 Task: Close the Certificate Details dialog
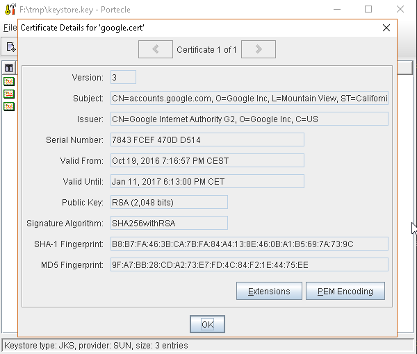pyautogui.click(x=386, y=28)
